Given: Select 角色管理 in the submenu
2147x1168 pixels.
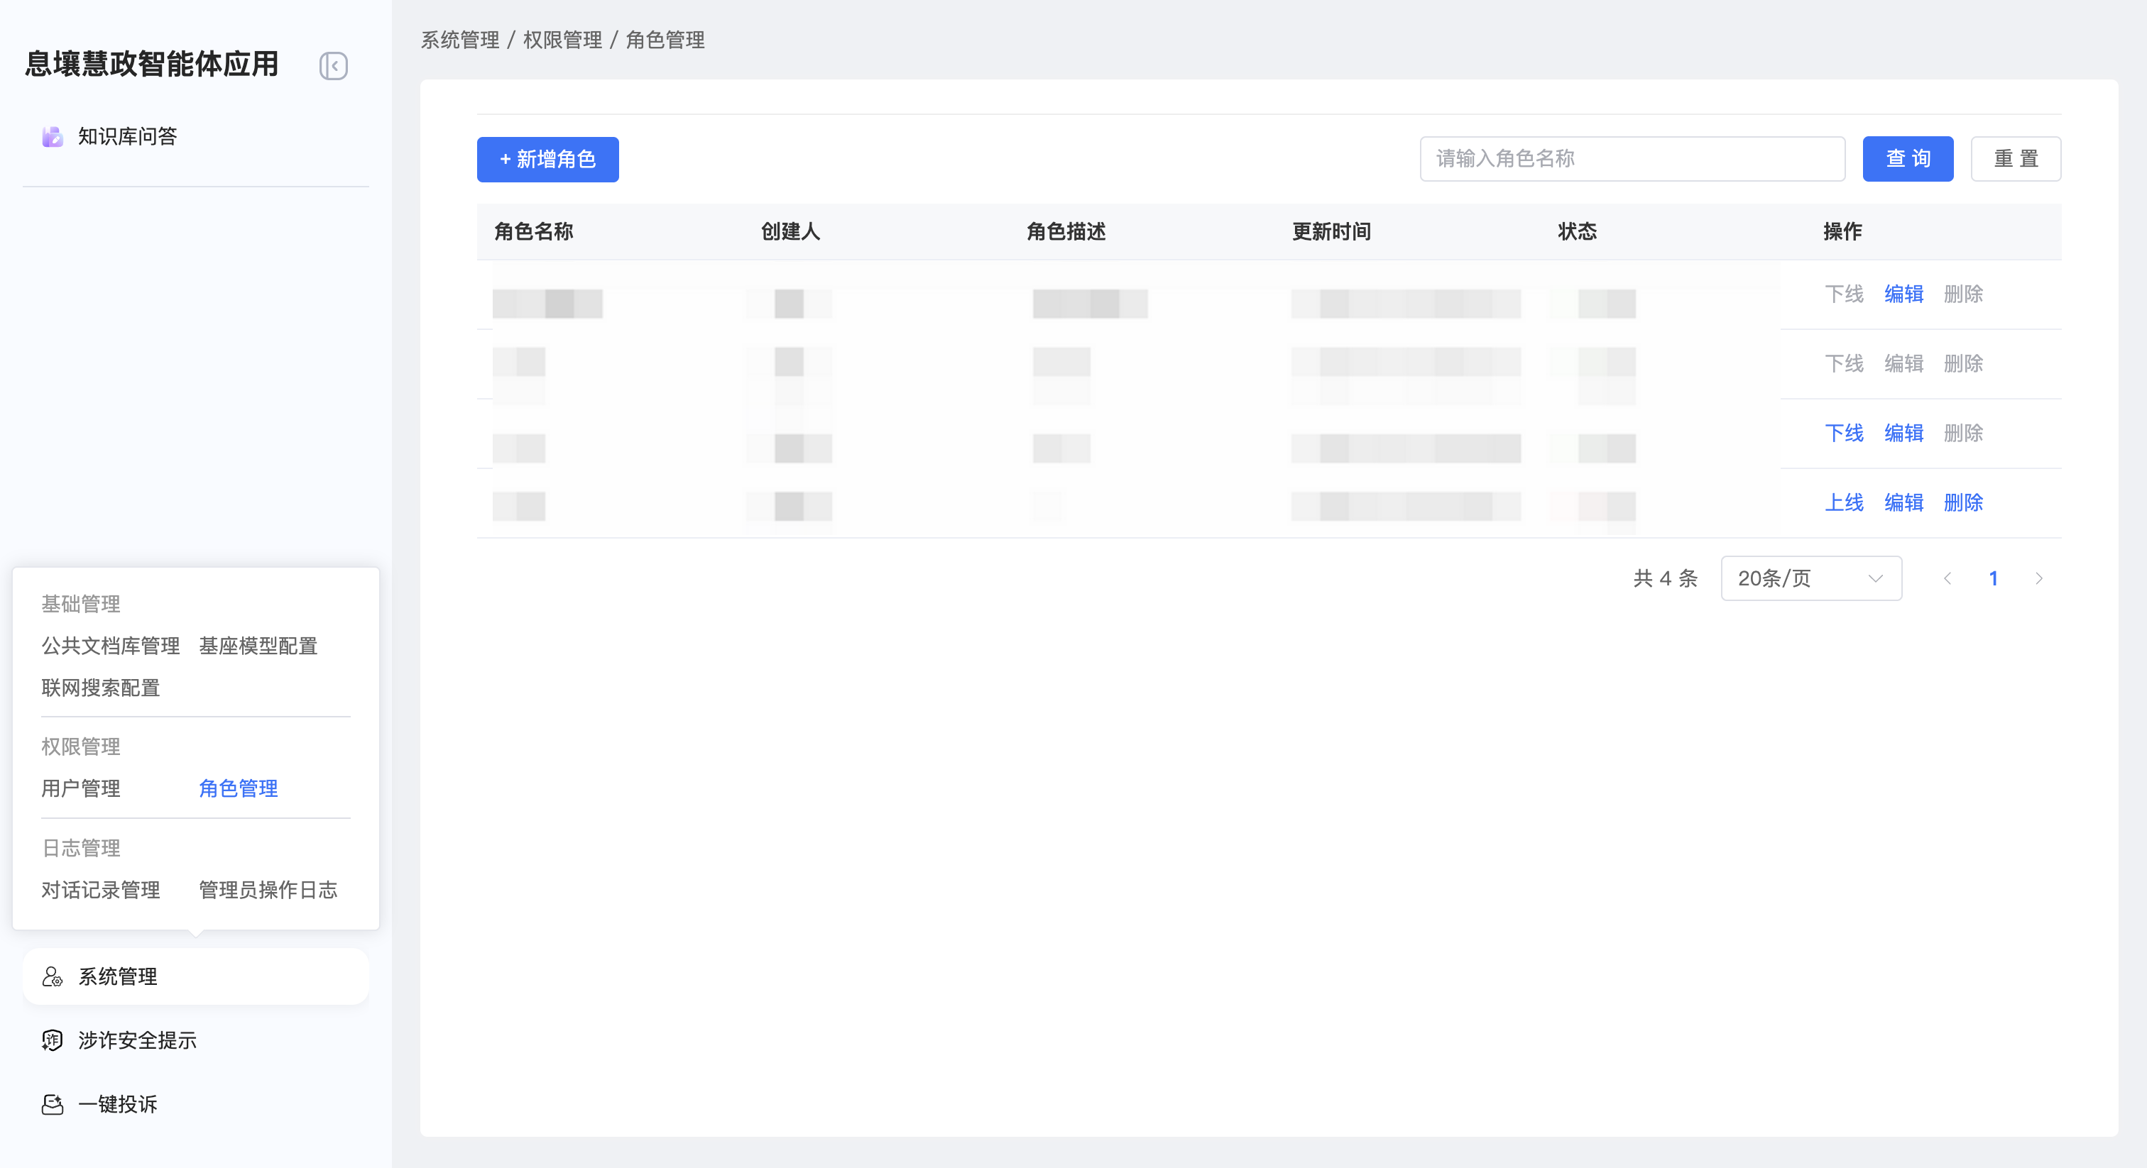Looking at the screenshot, I should click(x=239, y=788).
